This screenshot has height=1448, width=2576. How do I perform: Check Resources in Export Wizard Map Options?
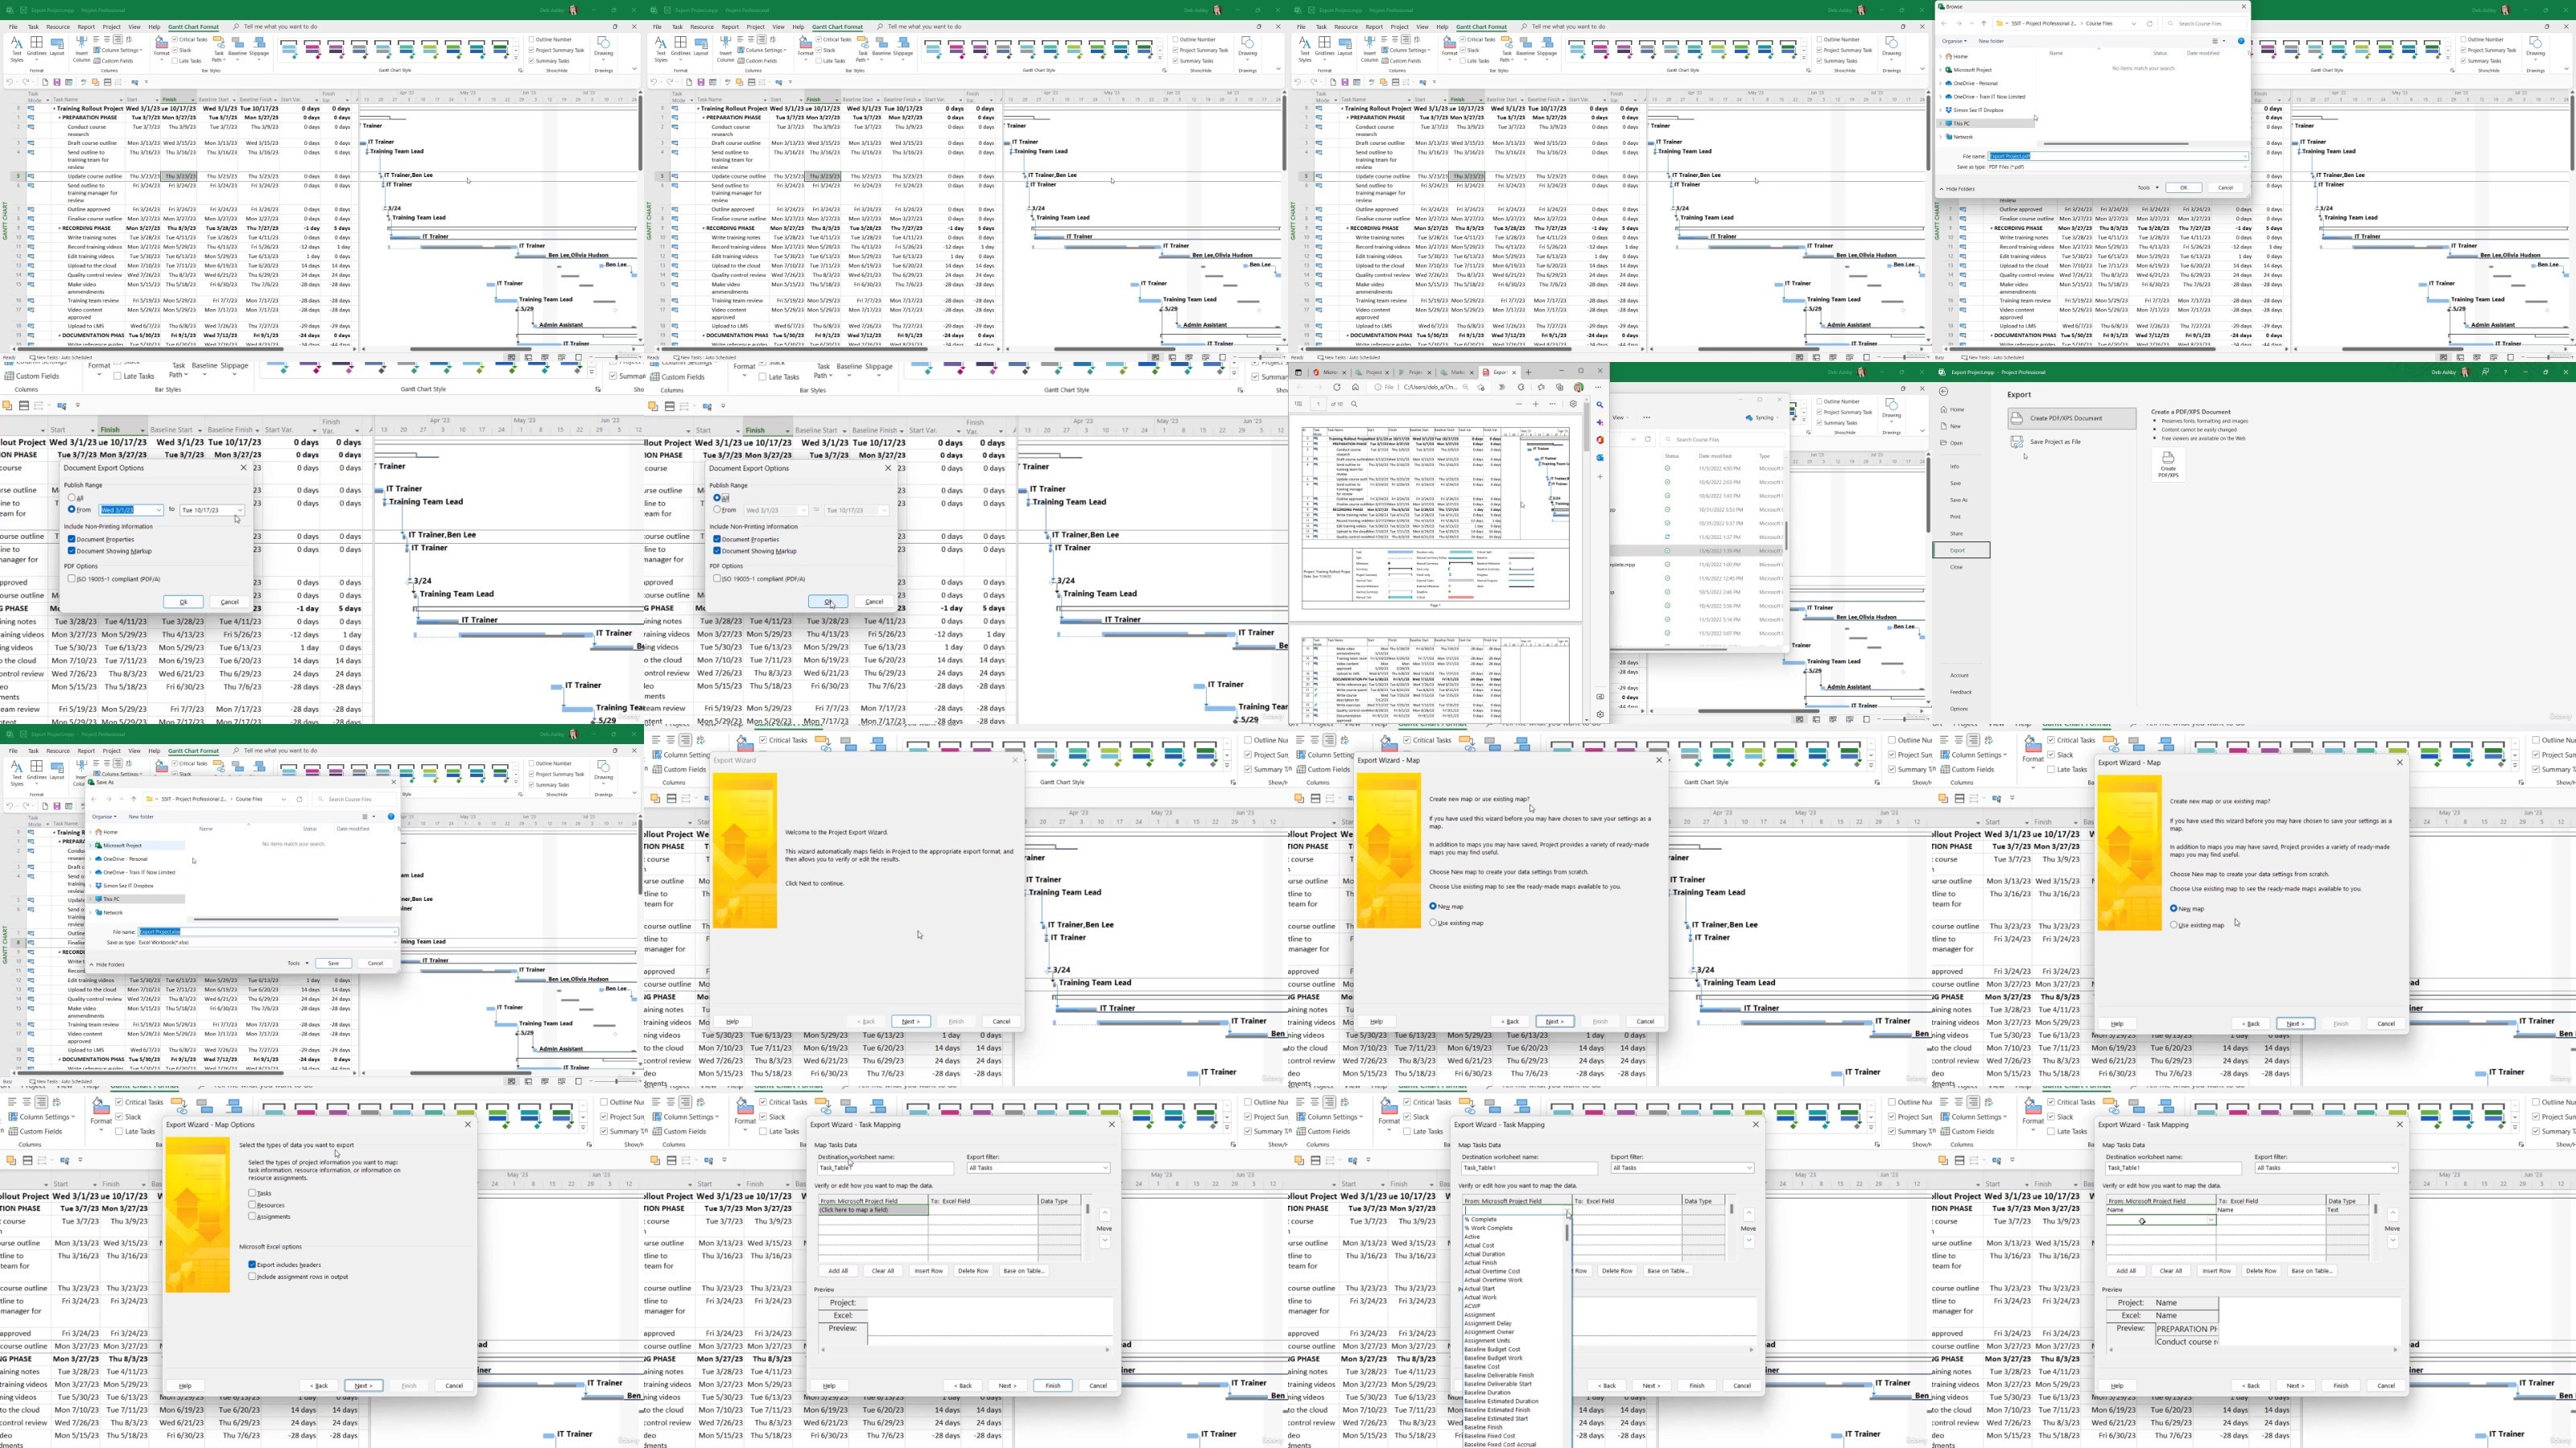(252, 1204)
